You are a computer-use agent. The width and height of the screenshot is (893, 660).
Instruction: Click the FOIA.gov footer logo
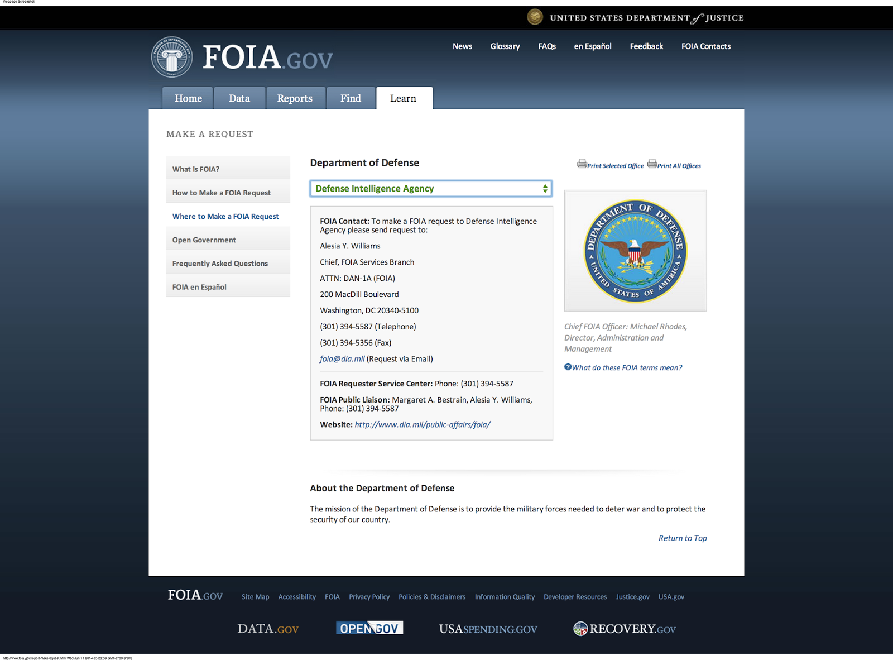click(x=195, y=595)
